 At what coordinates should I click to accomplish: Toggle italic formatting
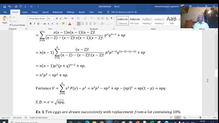coord(34,24)
